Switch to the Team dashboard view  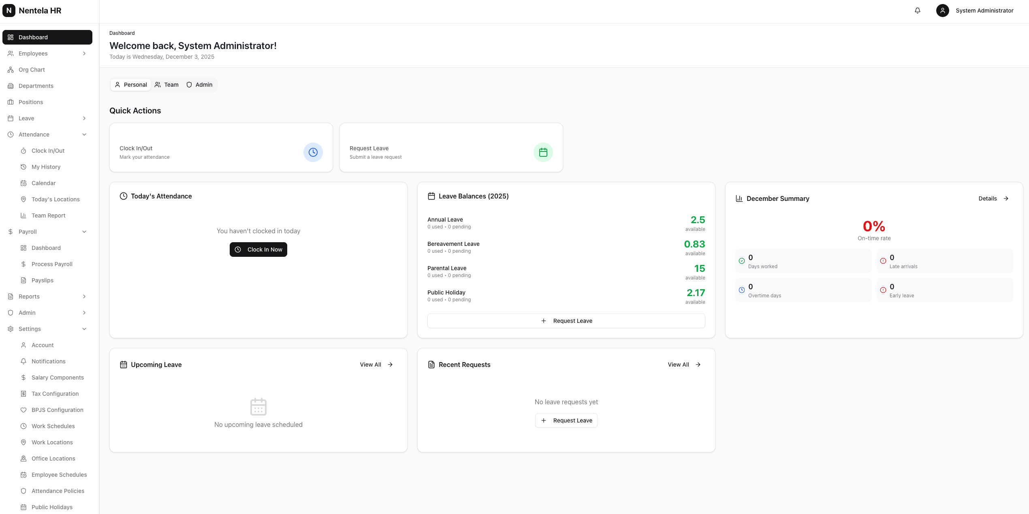click(166, 85)
